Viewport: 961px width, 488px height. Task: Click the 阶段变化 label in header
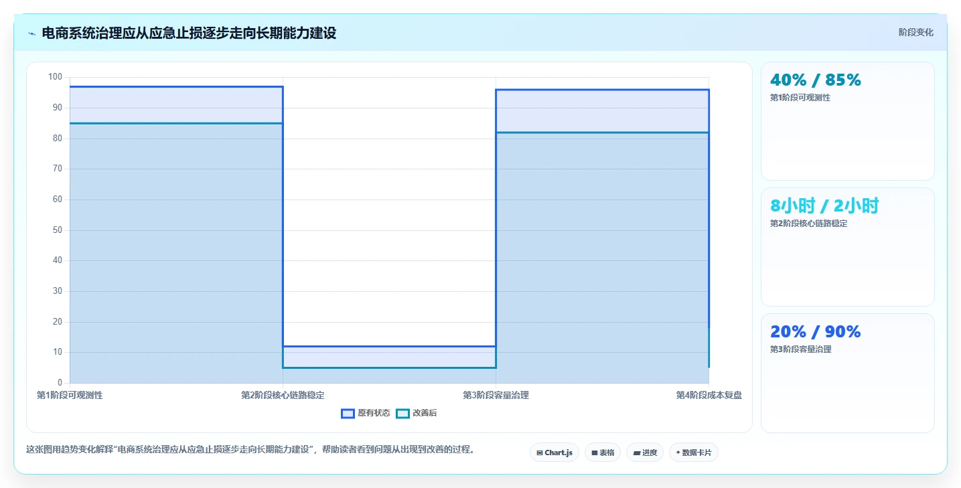click(x=915, y=32)
